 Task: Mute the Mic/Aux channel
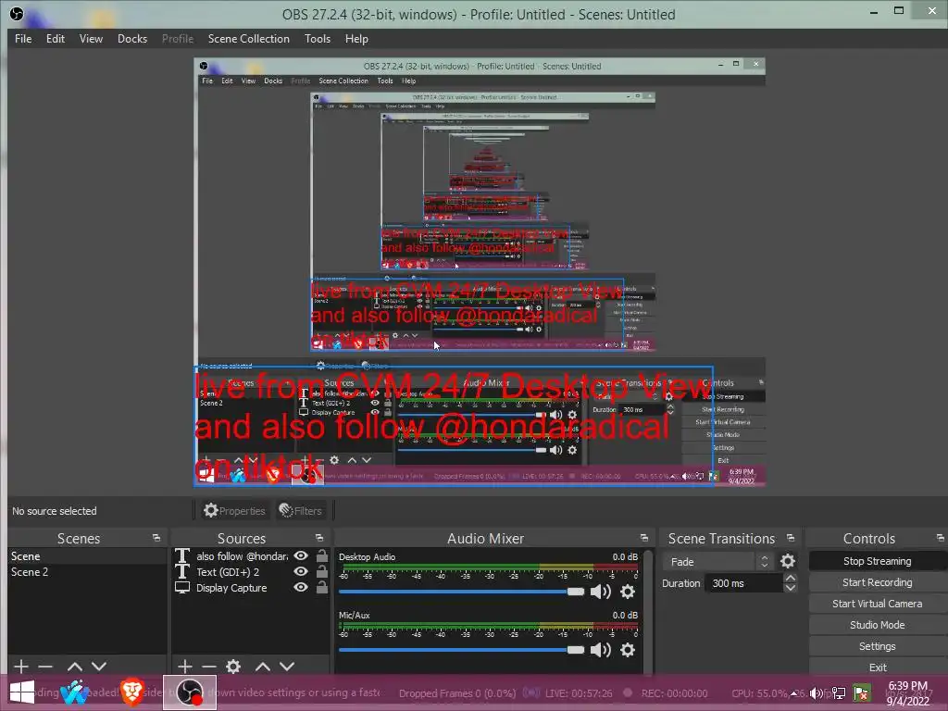tap(600, 650)
